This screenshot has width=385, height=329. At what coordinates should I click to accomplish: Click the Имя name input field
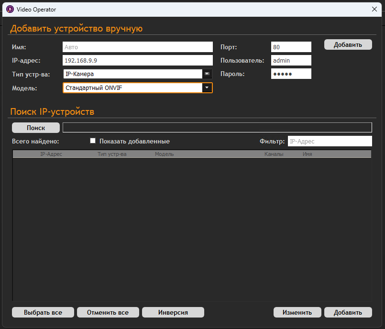[137, 47]
